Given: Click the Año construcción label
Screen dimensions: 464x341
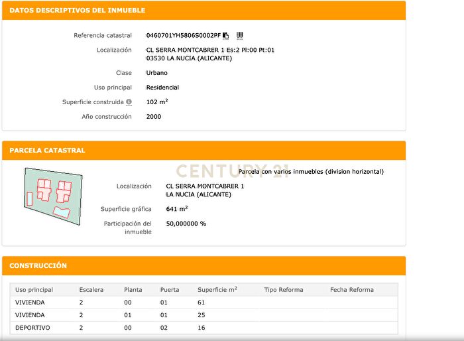Looking at the screenshot, I should 107,117.
